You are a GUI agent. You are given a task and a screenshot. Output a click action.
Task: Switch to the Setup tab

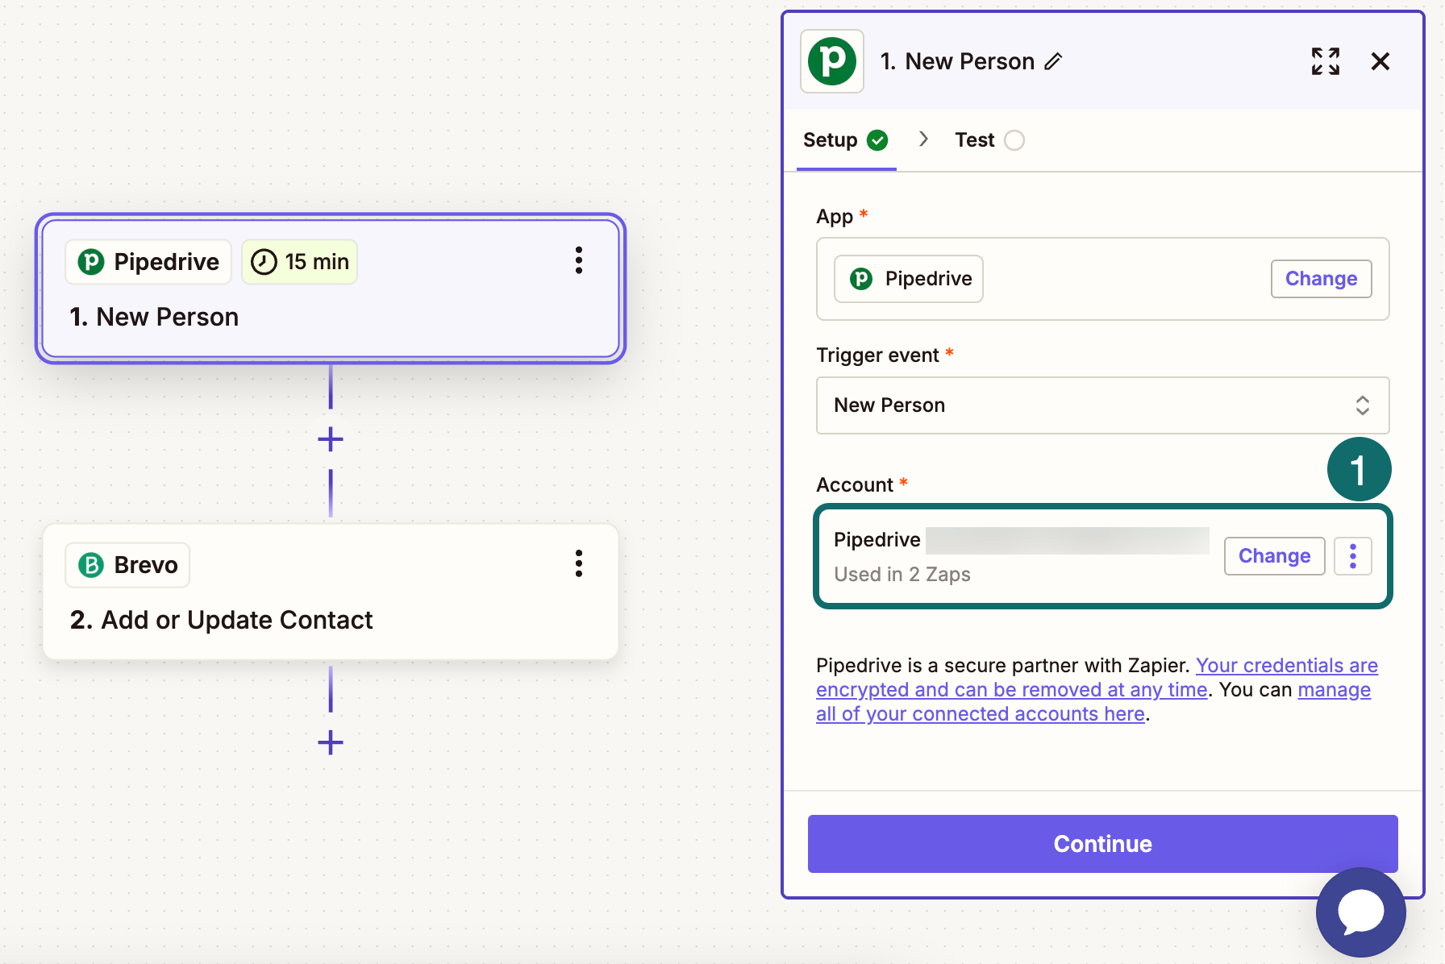coord(846,140)
